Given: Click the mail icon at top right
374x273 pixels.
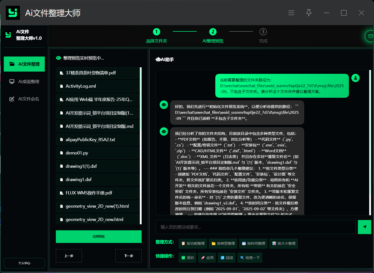Looking at the screenshot, I should [370, 36].
